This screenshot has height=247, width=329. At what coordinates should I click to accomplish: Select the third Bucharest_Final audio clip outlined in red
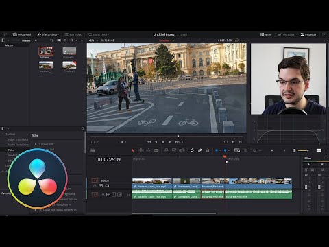point(212,194)
